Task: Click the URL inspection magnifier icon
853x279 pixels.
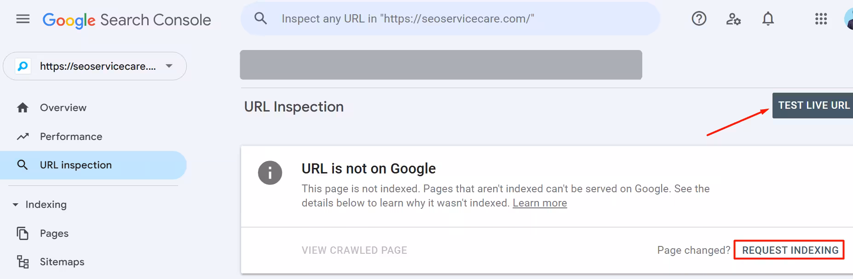Action: [23, 165]
